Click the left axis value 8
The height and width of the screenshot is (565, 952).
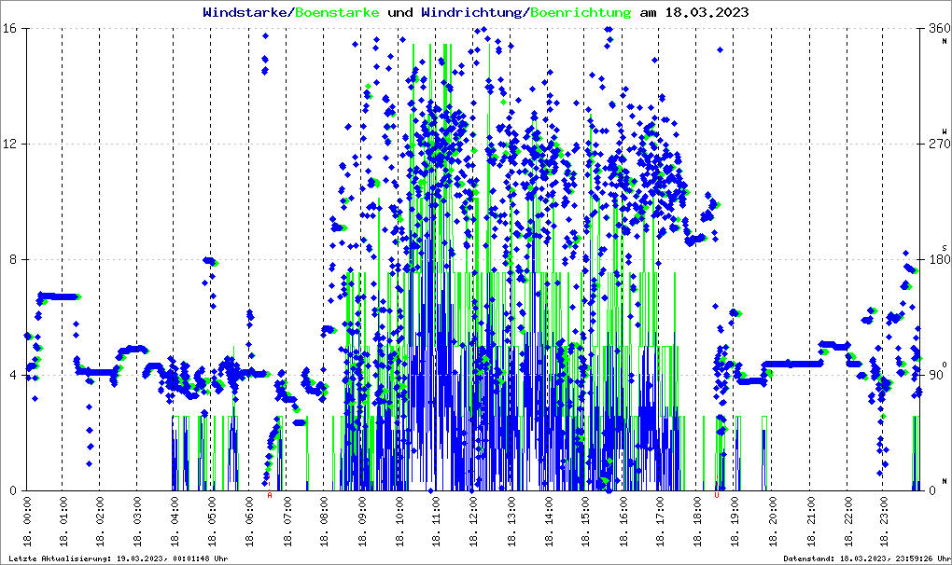tap(14, 259)
